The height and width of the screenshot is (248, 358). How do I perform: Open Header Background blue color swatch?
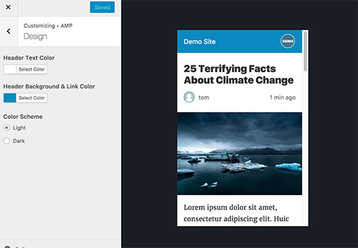pyautogui.click(x=10, y=98)
